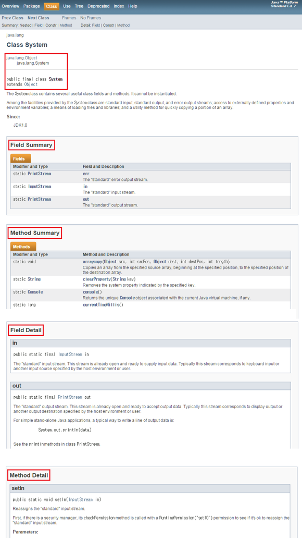Open the Overview page in top navigation
302x538 pixels.
[x=10, y=6]
